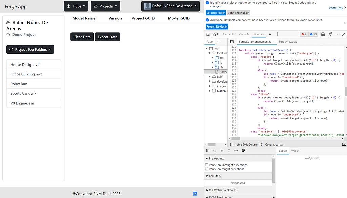347x198 pixels.
Task: Step out of current function
Action: click(229, 151)
